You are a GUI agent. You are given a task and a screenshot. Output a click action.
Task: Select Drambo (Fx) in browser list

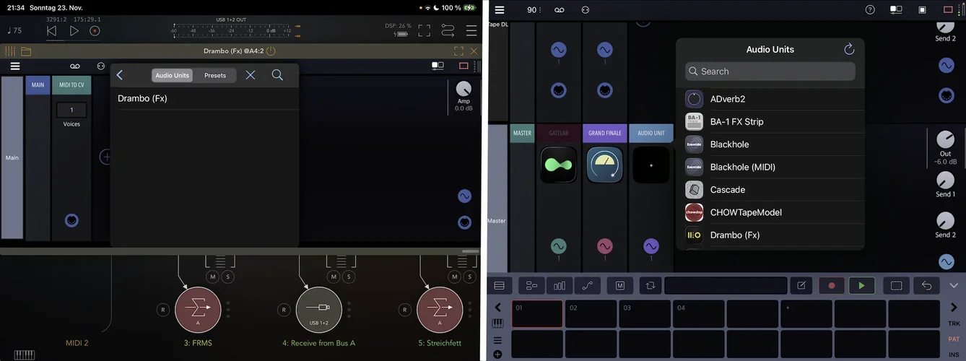click(204, 98)
